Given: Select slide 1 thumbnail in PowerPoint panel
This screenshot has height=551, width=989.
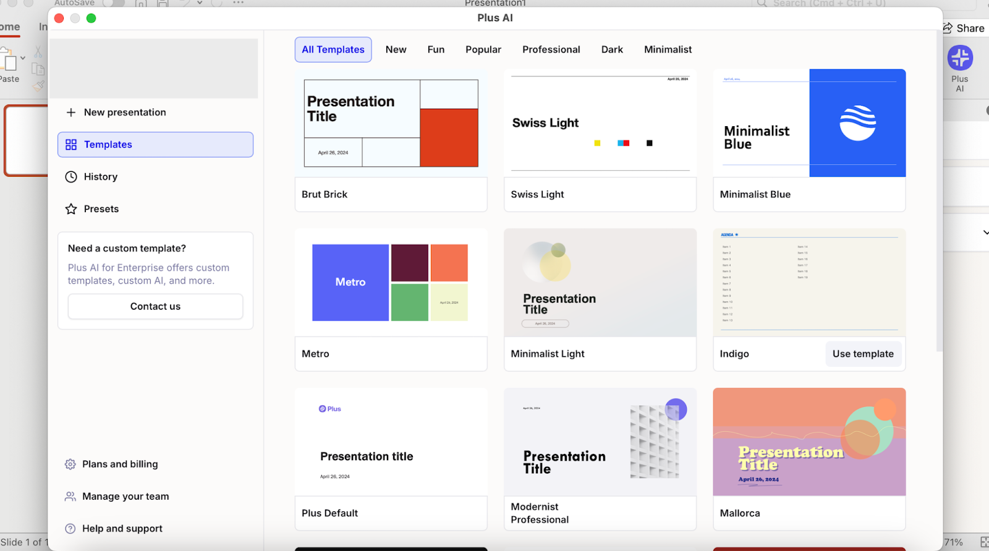Looking at the screenshot, I should pos(27,141).
